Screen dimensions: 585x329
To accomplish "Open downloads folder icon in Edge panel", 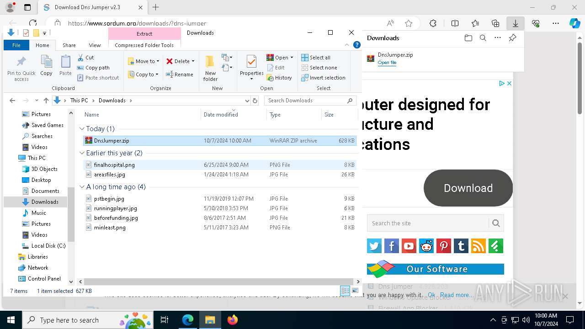I will (468, 38).
